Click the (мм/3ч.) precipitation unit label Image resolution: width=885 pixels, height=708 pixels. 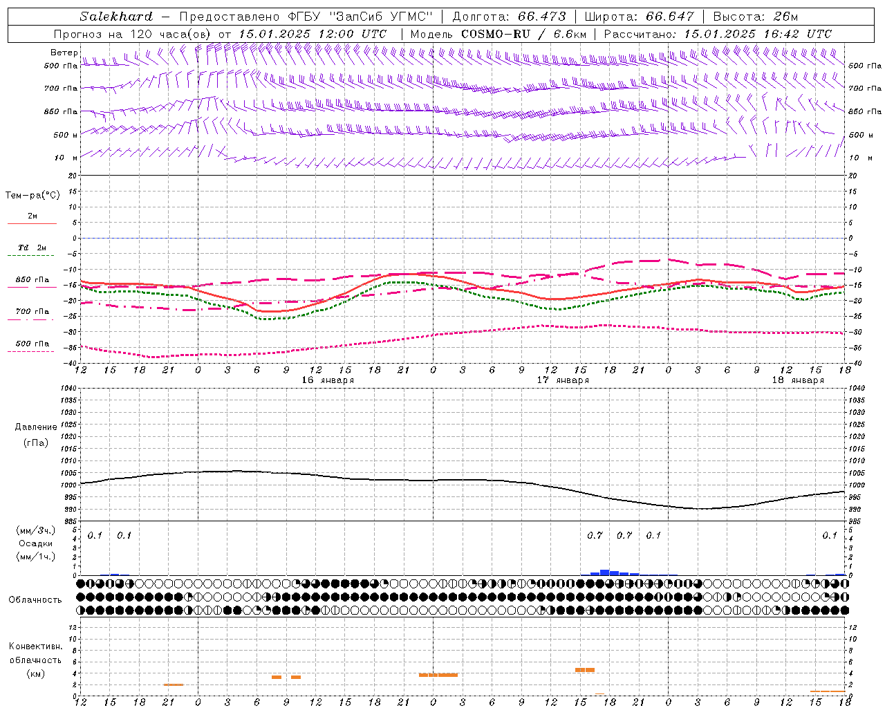click(x=36, y=530)
